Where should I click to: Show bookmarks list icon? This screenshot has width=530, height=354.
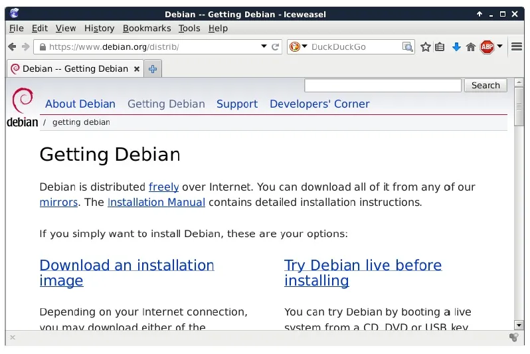tap(440, 46)
